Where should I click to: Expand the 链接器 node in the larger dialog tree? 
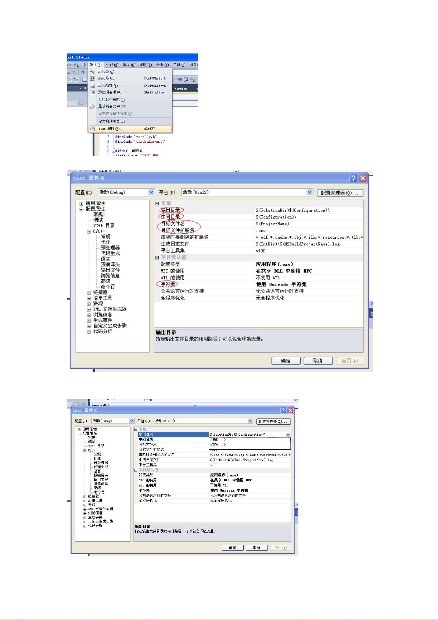tap(89, 293)
